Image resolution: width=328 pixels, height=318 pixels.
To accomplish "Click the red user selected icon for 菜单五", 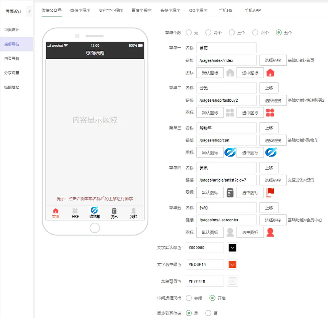I will tap(270, 232).
